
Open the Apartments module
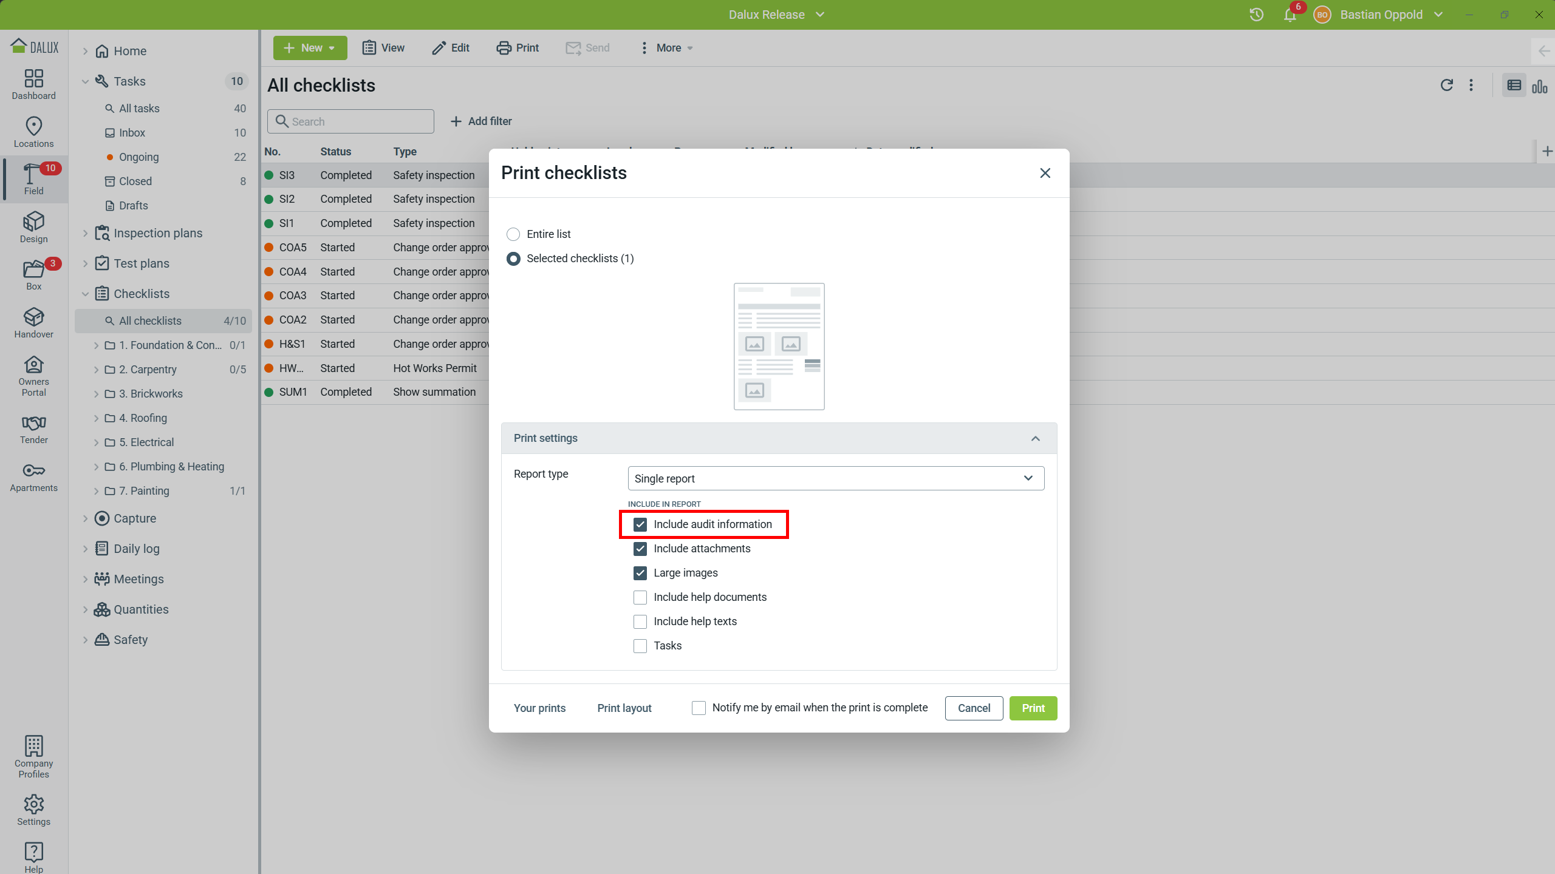(x=33, y=476)
